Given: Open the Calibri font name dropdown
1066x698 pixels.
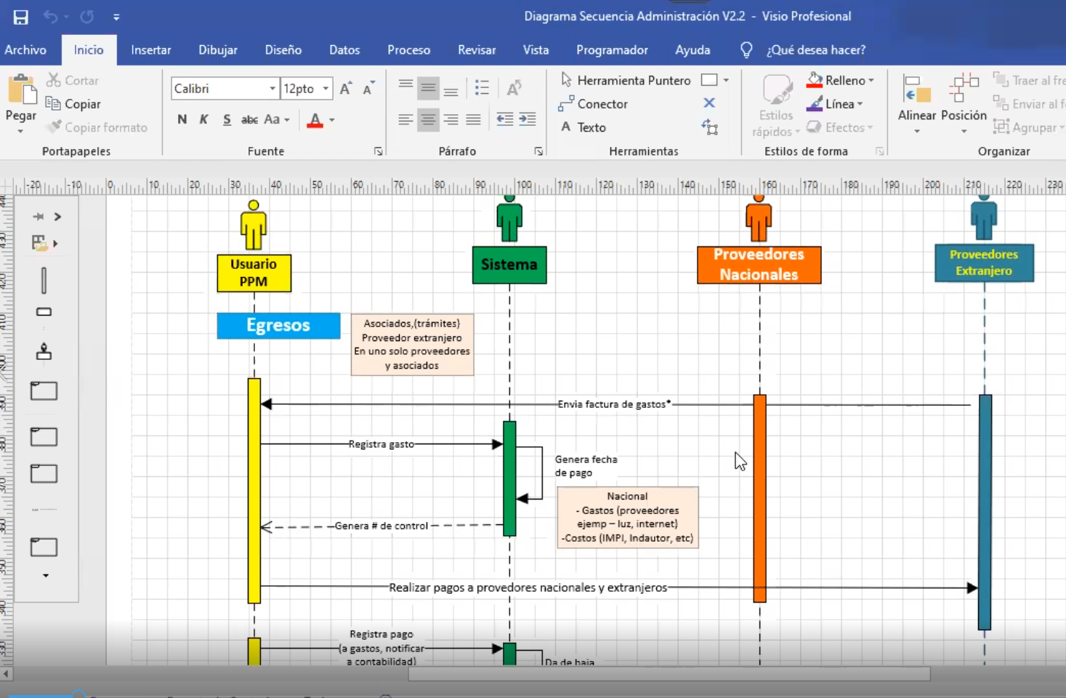Looking at the screenshot, I should coord(272,89).
